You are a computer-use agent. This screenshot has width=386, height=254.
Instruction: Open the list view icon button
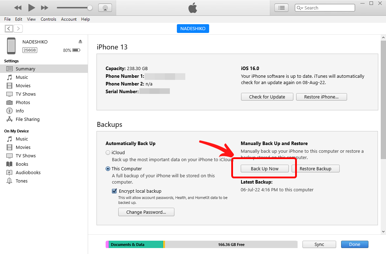tap(281, 8)
